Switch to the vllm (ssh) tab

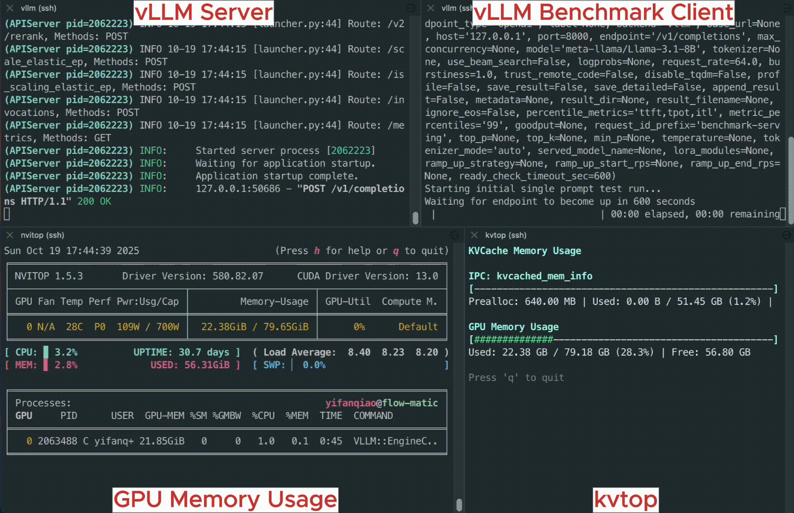[38, 8]
